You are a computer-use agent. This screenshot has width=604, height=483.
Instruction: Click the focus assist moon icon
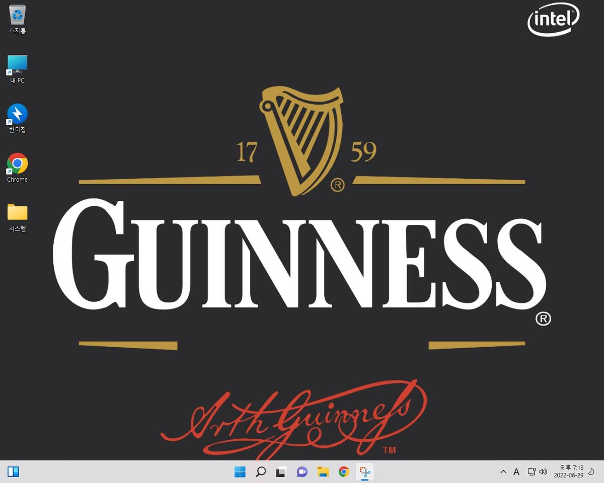(591, 472)
